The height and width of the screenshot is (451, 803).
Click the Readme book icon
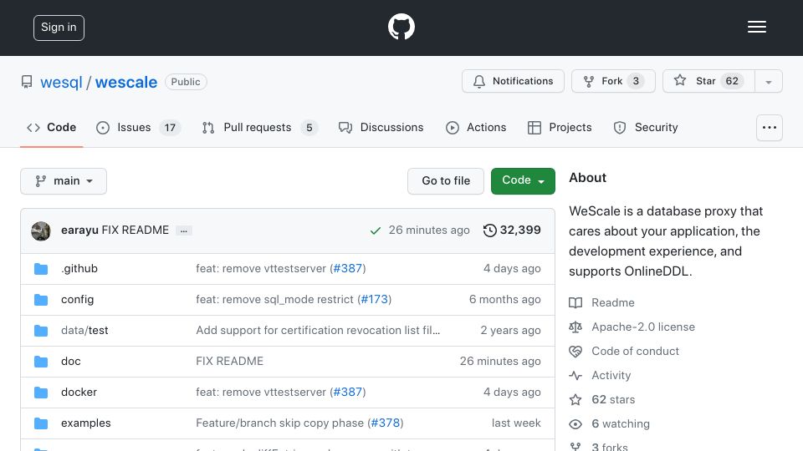(x=575, y=303)
